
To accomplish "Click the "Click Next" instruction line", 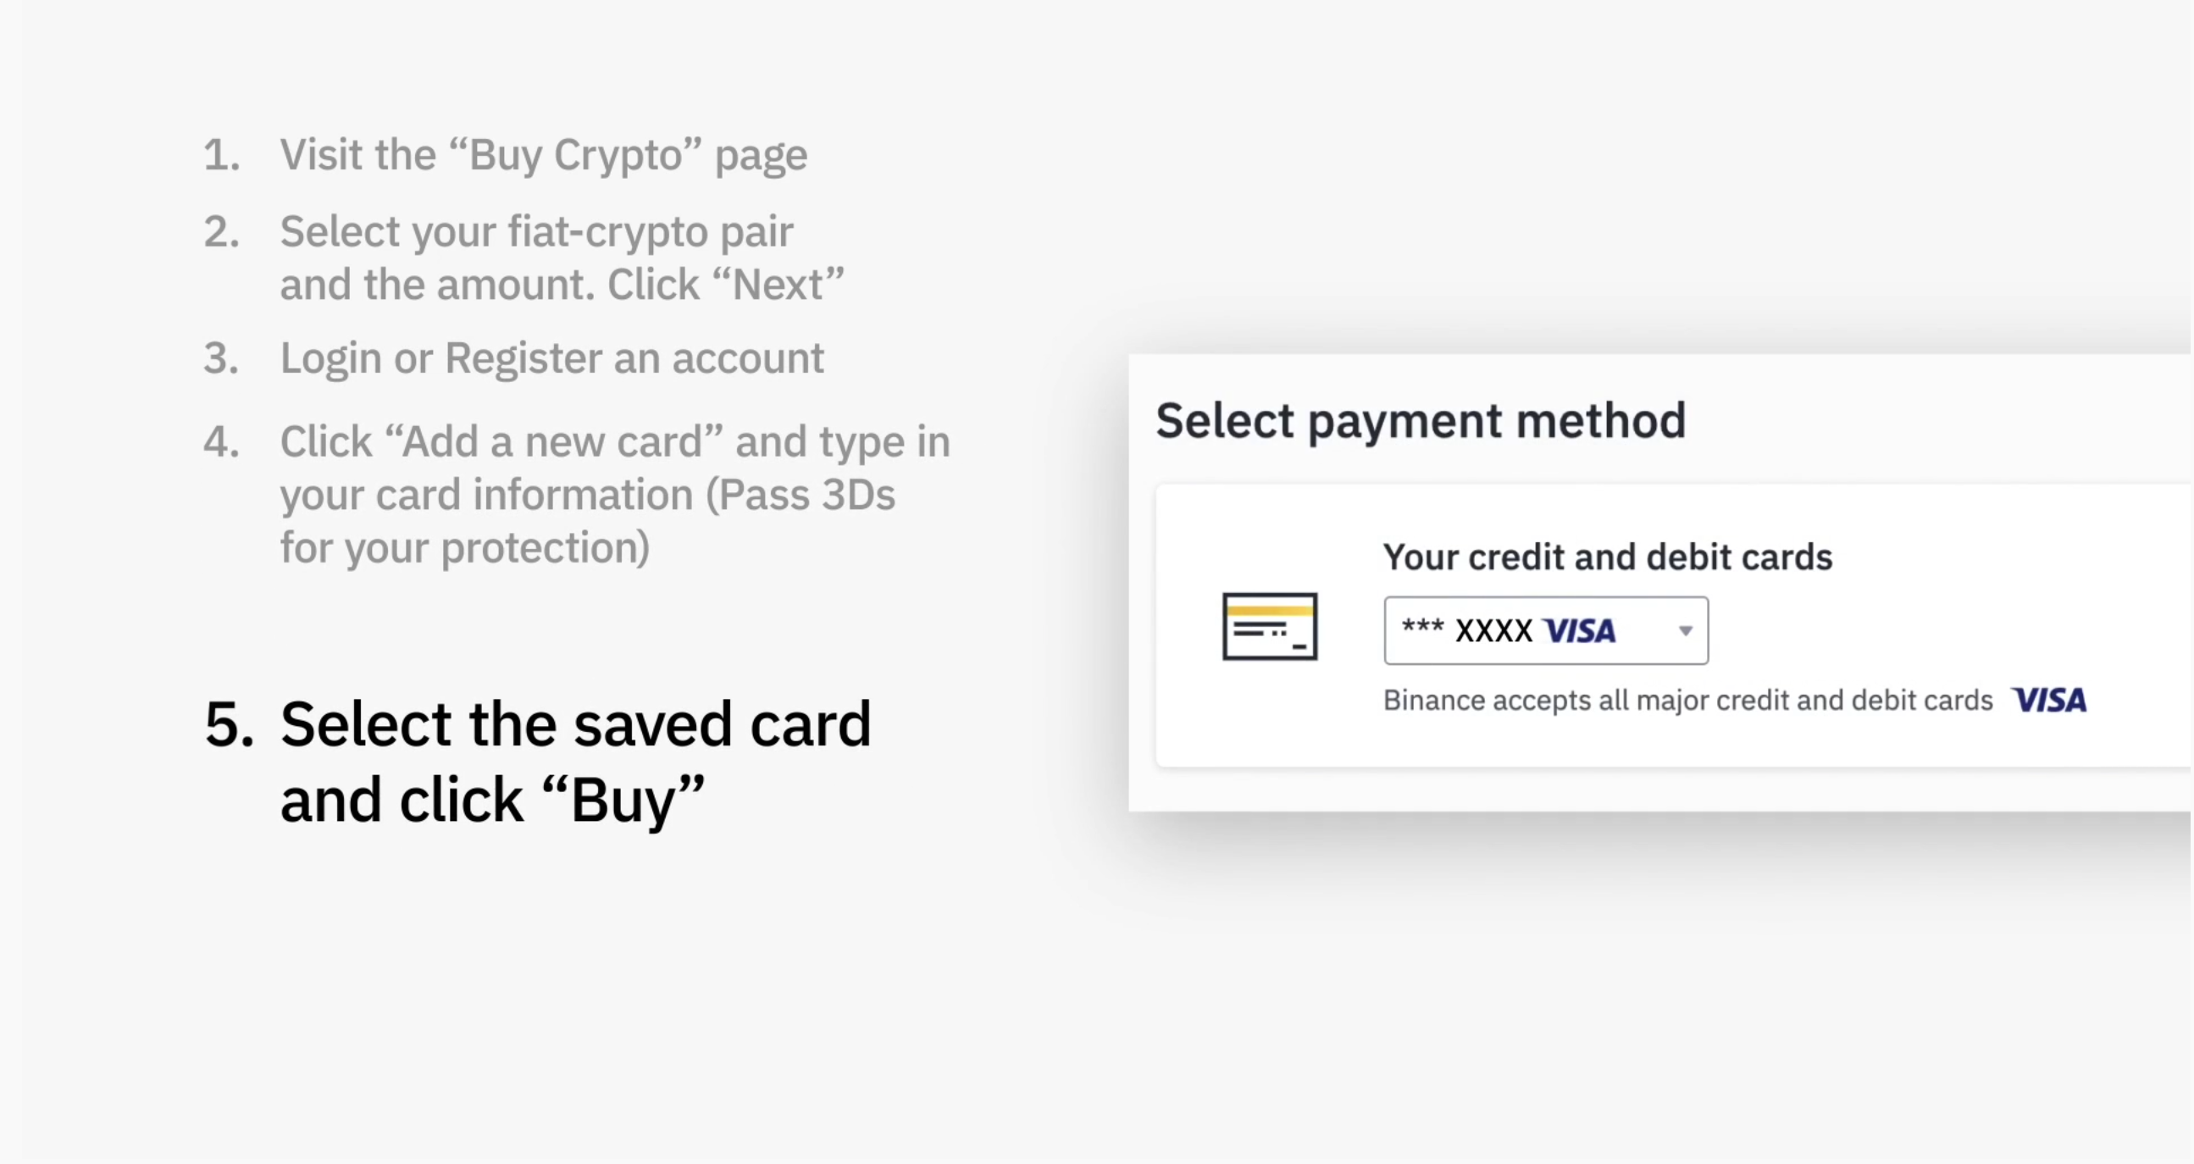I will pyautogui.click(x=562, y=285).
